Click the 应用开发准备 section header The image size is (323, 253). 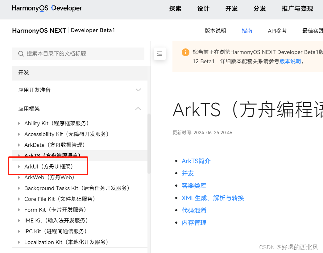(x=80, y=90)
